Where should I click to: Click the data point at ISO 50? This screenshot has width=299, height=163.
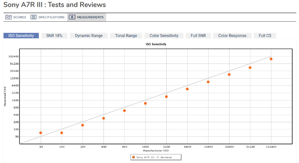pyautogui.click(x=41, y=133)
